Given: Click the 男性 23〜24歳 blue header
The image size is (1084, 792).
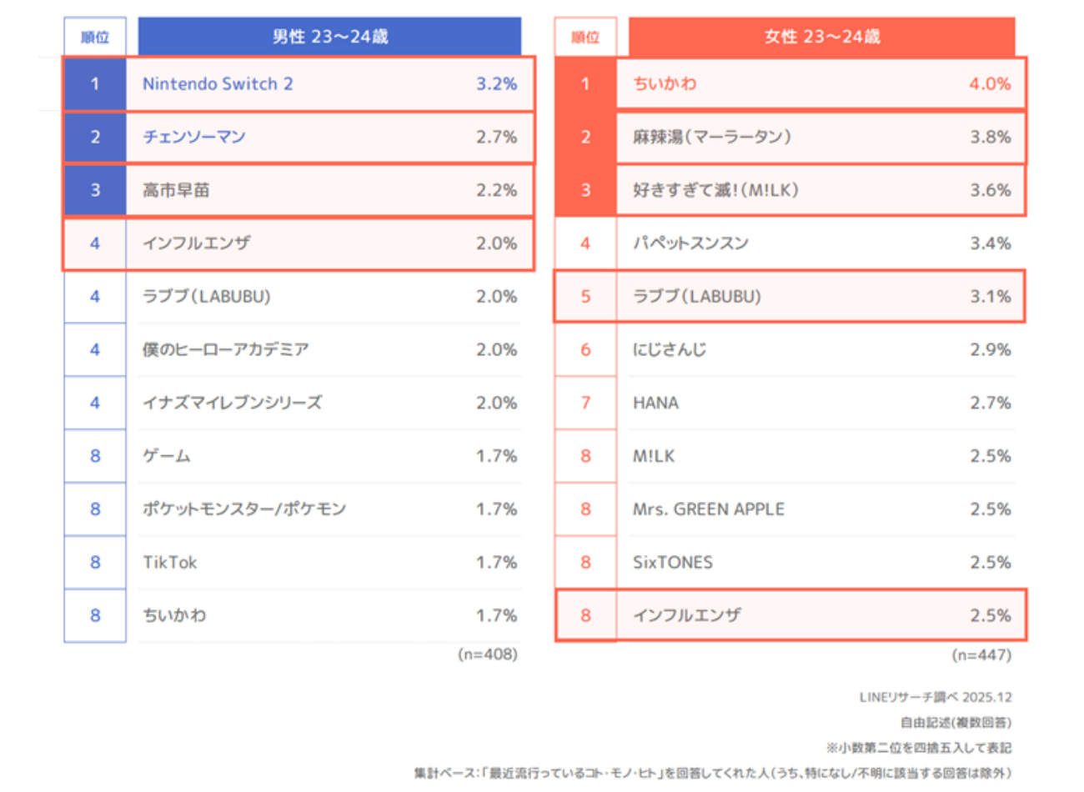Looking at the screenshot, I should [x=329, y=37].
